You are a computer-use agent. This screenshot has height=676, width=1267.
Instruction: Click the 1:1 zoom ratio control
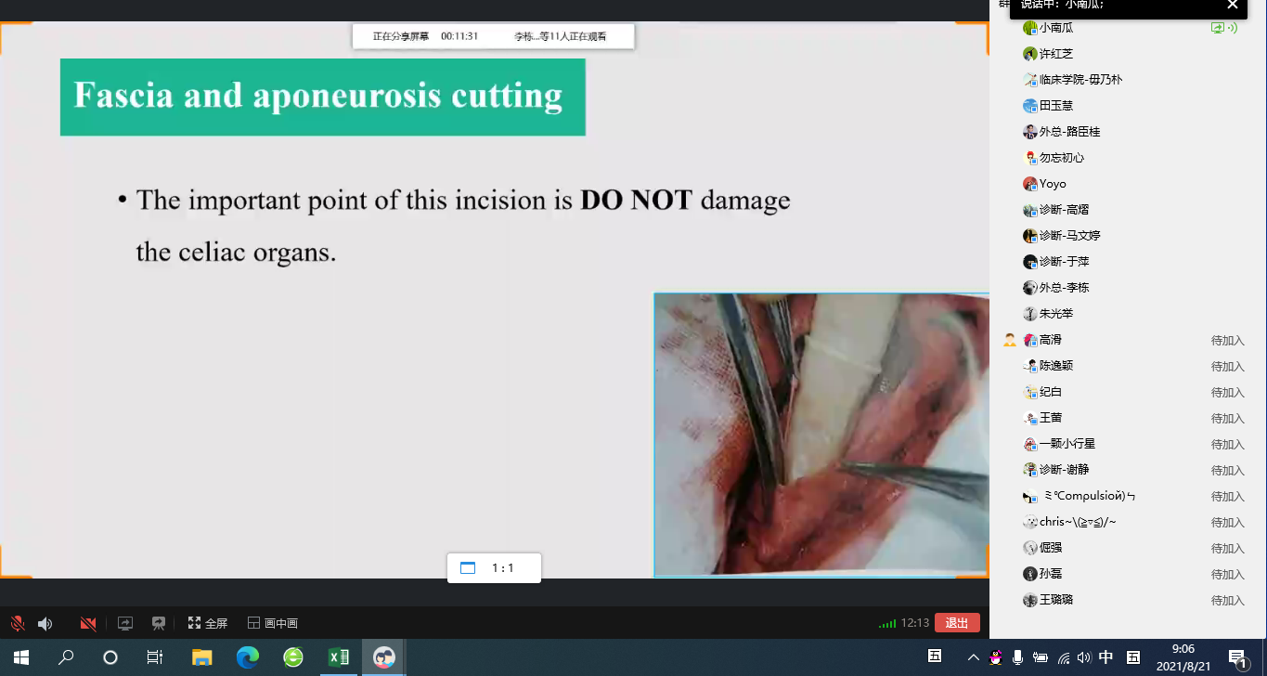tap(493, 568)
